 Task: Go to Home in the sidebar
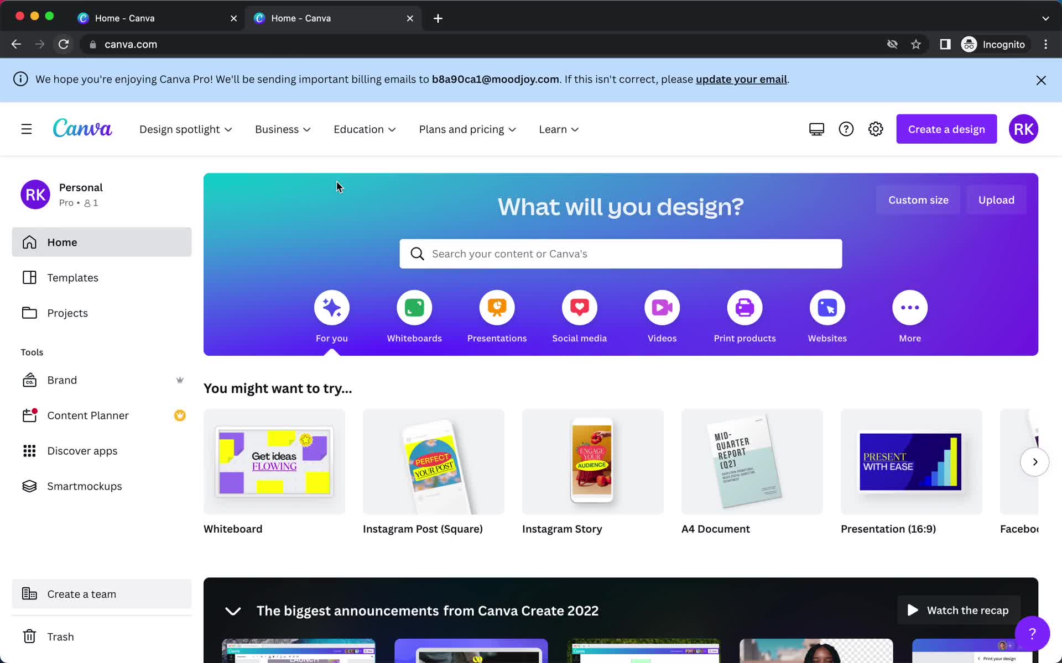coord(102,242)
